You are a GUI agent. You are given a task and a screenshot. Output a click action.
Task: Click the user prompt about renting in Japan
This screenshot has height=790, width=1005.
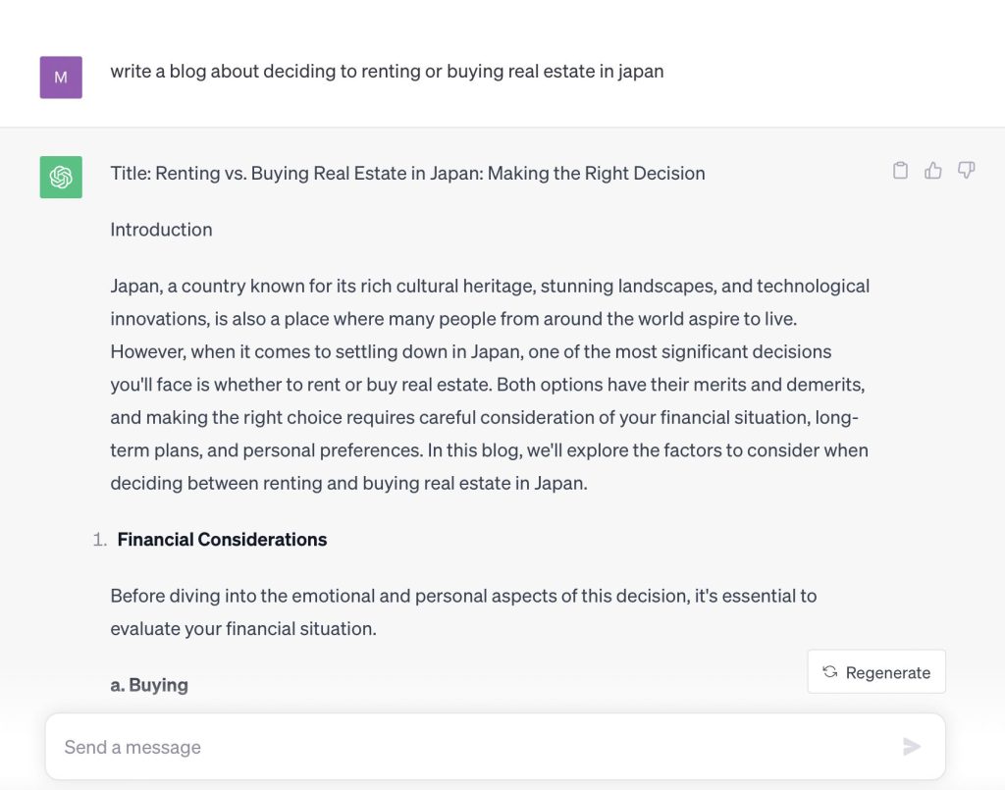387,71
